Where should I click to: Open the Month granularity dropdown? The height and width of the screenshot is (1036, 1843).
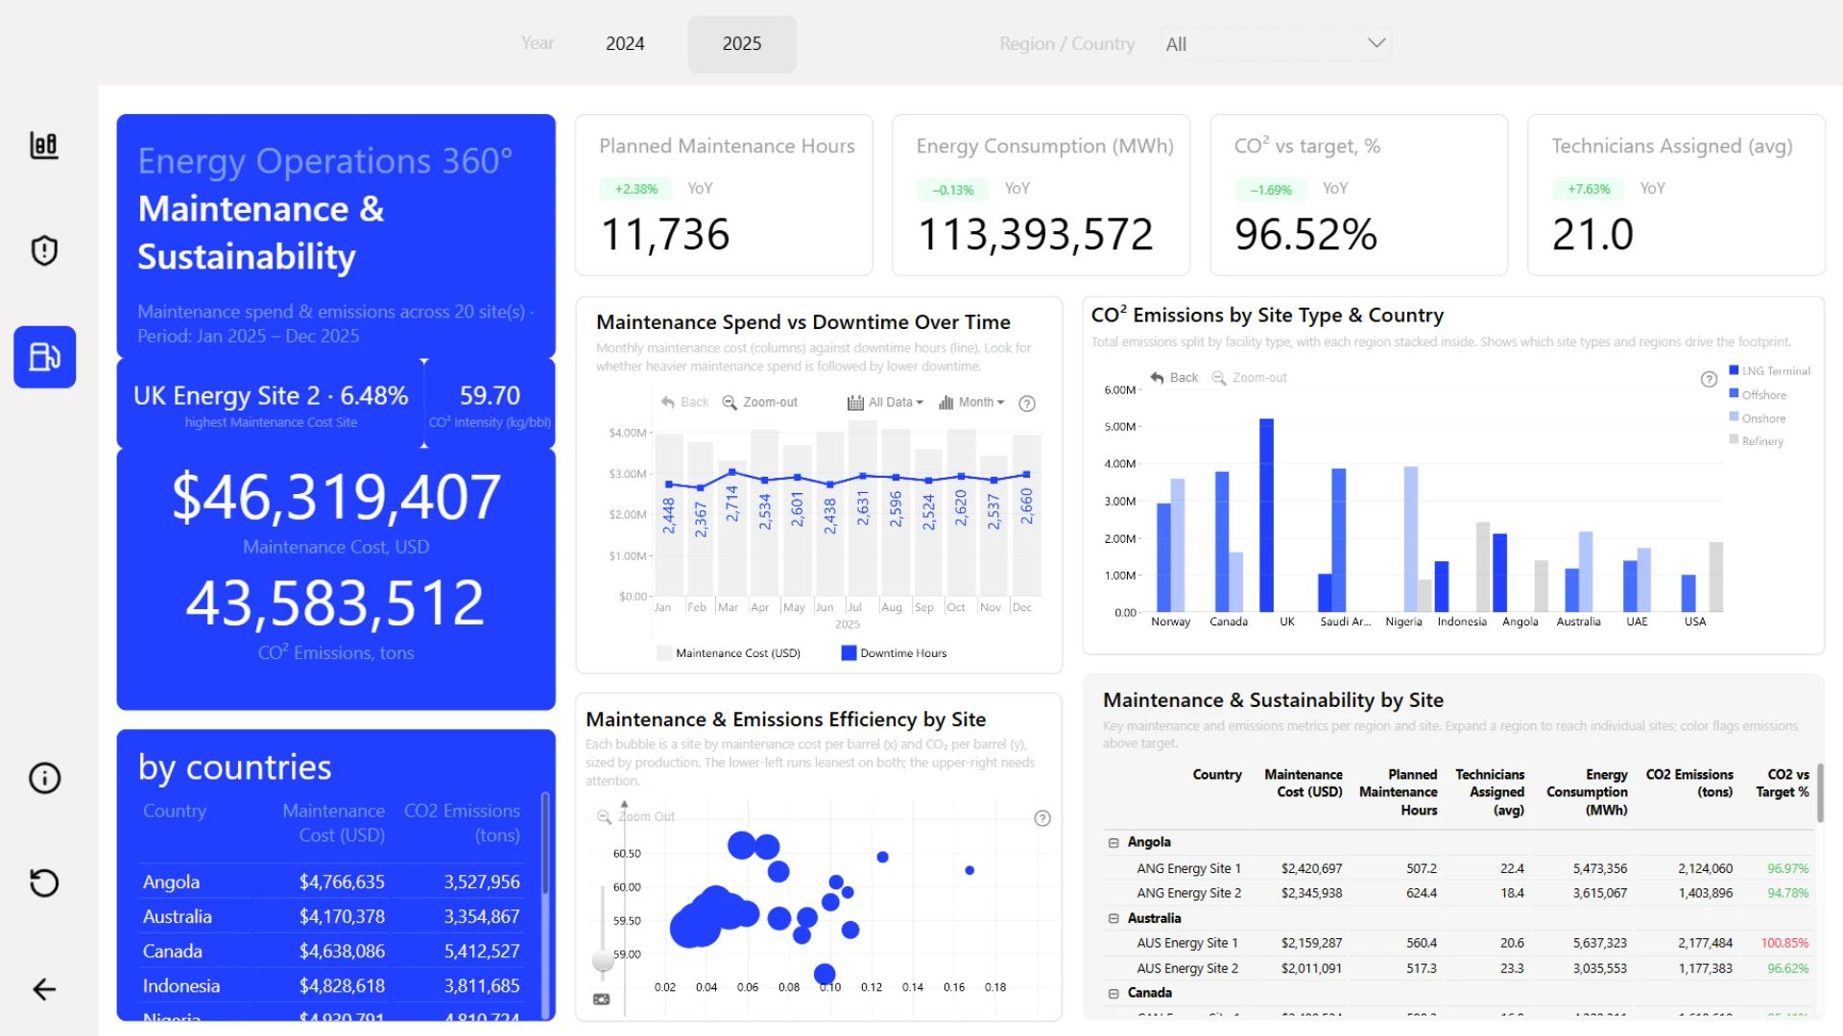point(971,403)
